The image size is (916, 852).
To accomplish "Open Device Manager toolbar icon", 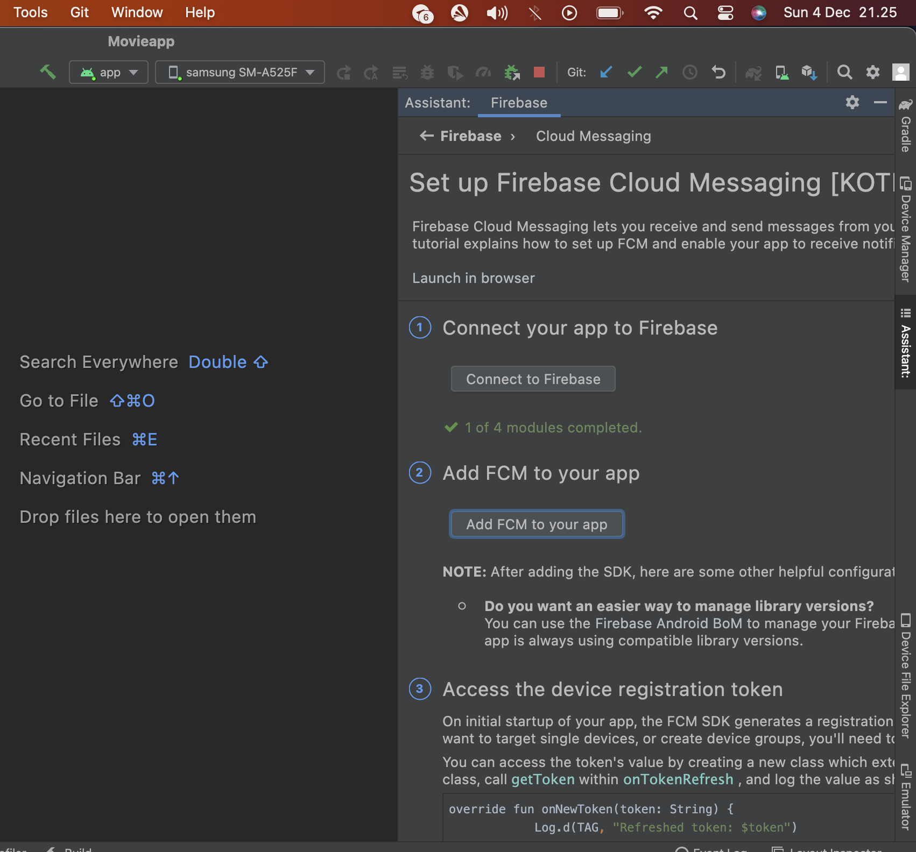I will [x=781, y=73].
